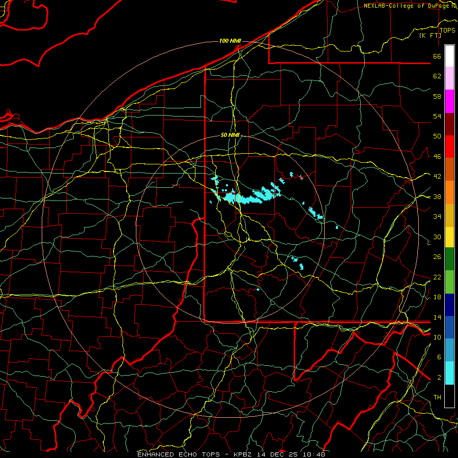Click the '14 DEC 25' date in caption
This screenshot has height=458, width=458.
pos(277,454)
